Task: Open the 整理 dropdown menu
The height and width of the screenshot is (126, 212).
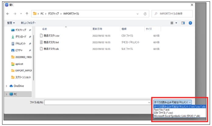Action: click(11, 23)
